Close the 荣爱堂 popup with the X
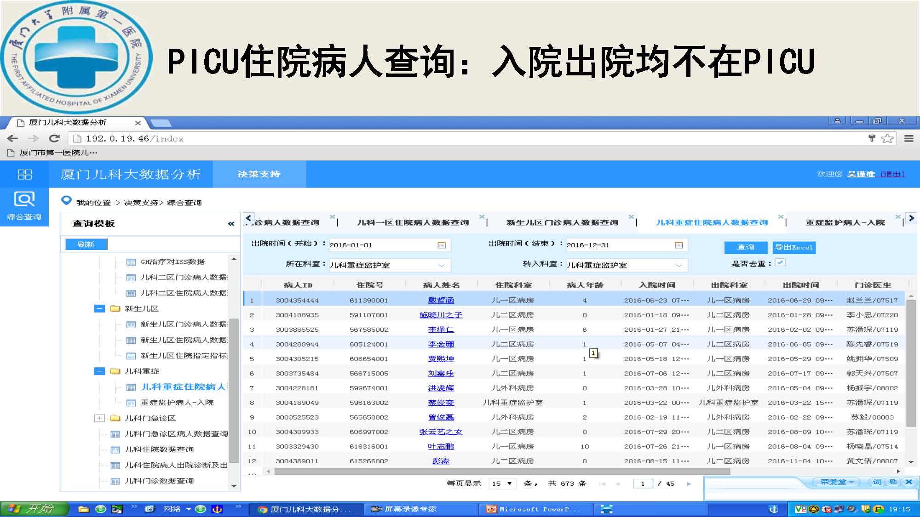 click(909, 482)
